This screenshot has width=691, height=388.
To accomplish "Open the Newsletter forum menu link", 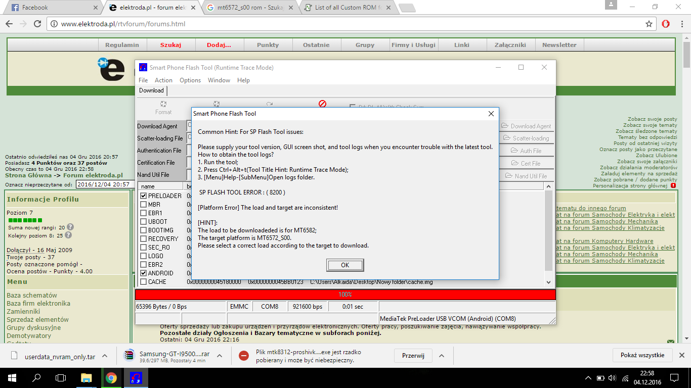I will click(x=559, y=45).
